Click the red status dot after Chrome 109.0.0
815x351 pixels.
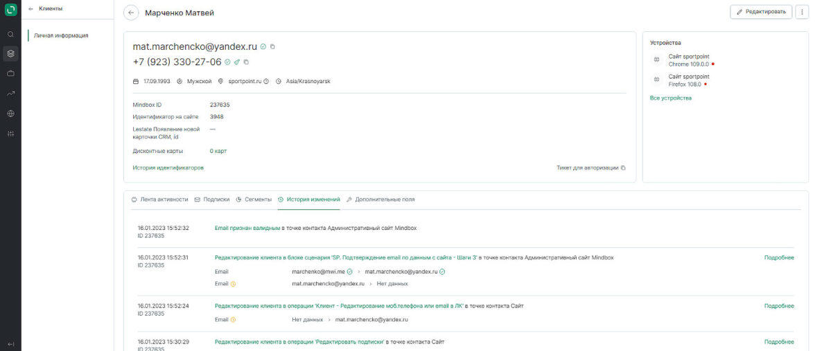pyautogui.click(x=713, y=64)
